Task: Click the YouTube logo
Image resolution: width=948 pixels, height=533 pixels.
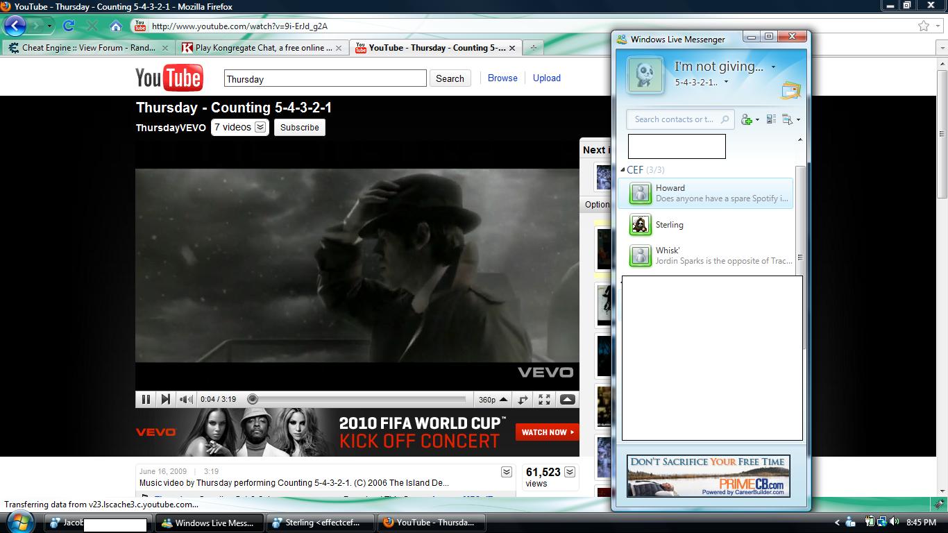Action: 169,78
